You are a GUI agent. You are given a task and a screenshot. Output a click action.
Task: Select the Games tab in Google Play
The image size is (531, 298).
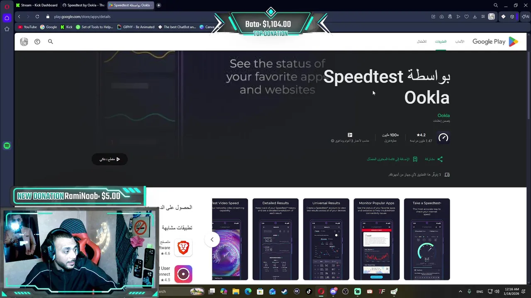tap(460, 41)
